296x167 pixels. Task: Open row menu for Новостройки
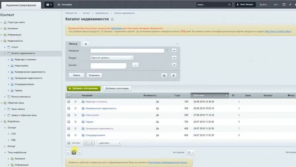point(75,115)
